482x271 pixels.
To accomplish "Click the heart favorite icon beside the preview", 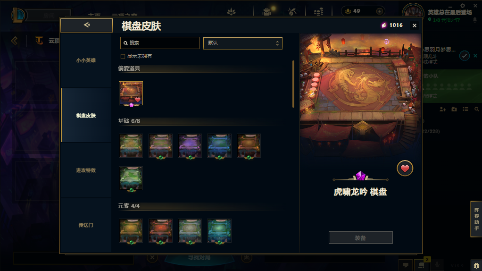I will point(405,168).
